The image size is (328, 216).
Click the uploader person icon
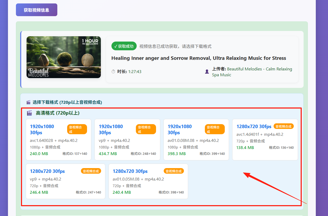click(207, 71)
